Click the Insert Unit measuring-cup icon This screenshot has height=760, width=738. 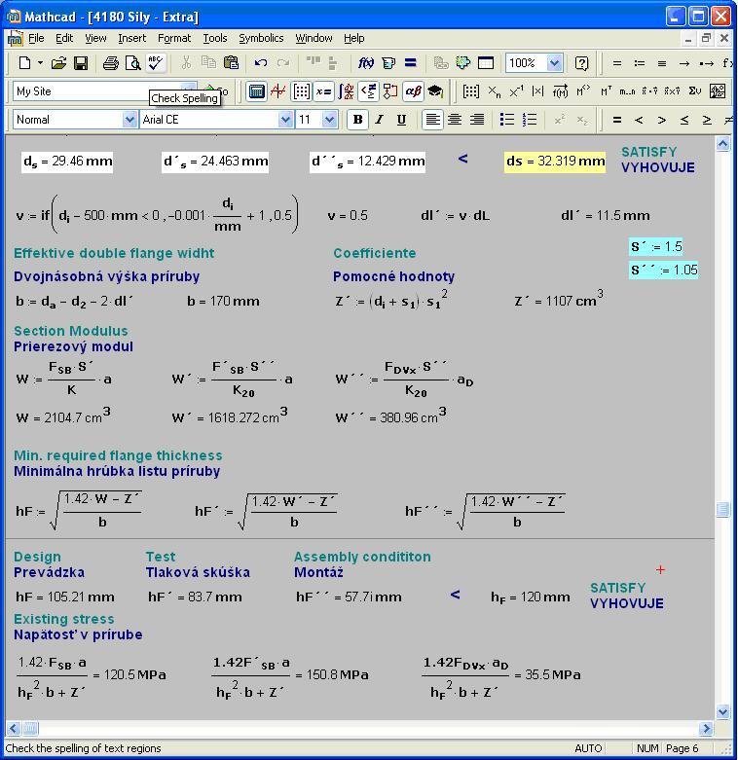pos(387,63)
